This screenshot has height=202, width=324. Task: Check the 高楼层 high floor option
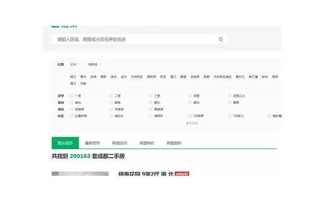click(x=151, y=109)
